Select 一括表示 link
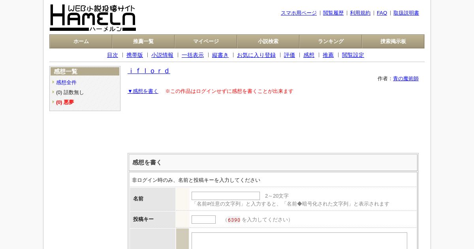Screen dimensions: 474x249 (x=193, y=55)
